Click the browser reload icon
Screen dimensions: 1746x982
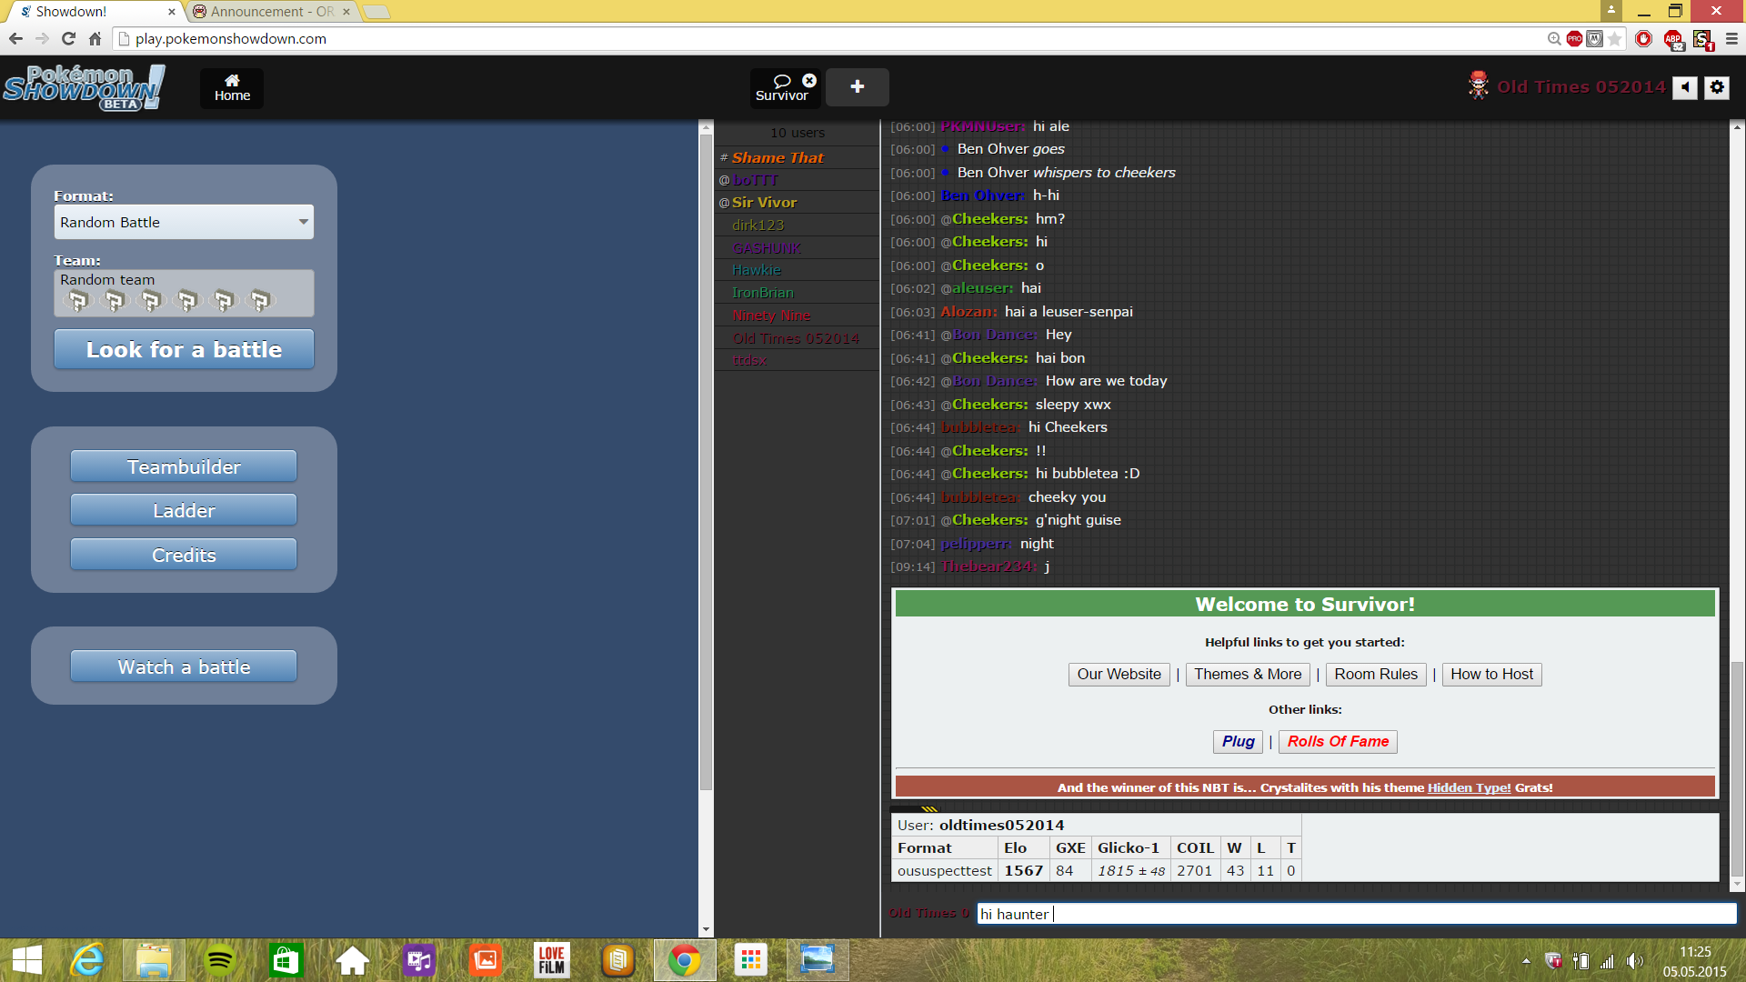[x=68, y=38]
